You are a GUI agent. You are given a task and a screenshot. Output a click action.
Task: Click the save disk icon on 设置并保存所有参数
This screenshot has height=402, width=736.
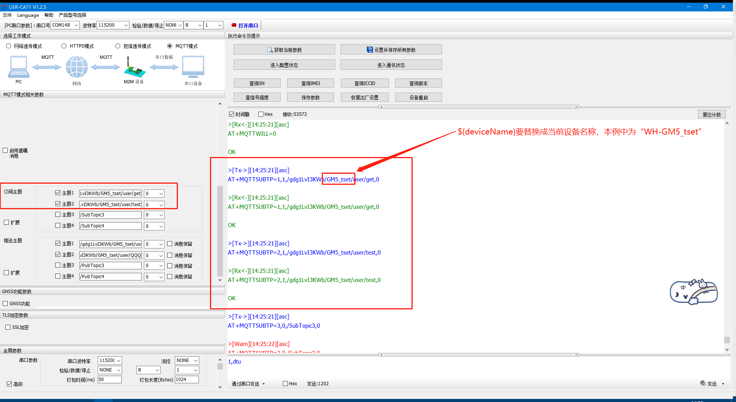[x=370, y=50]
